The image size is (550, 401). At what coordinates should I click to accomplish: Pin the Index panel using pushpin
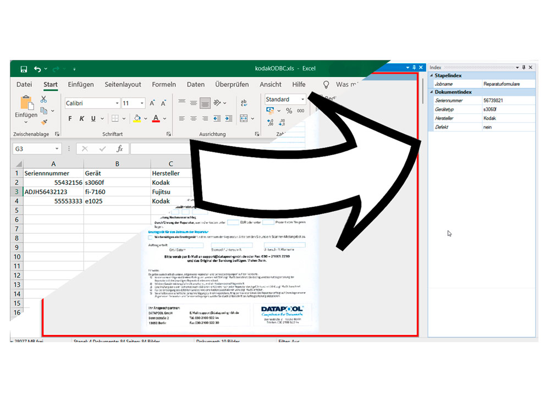[524, 68]
